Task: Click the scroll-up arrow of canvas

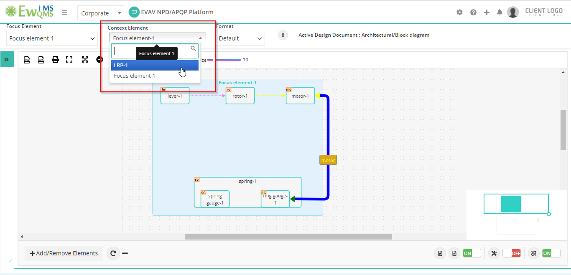Action: click(563, 72)
